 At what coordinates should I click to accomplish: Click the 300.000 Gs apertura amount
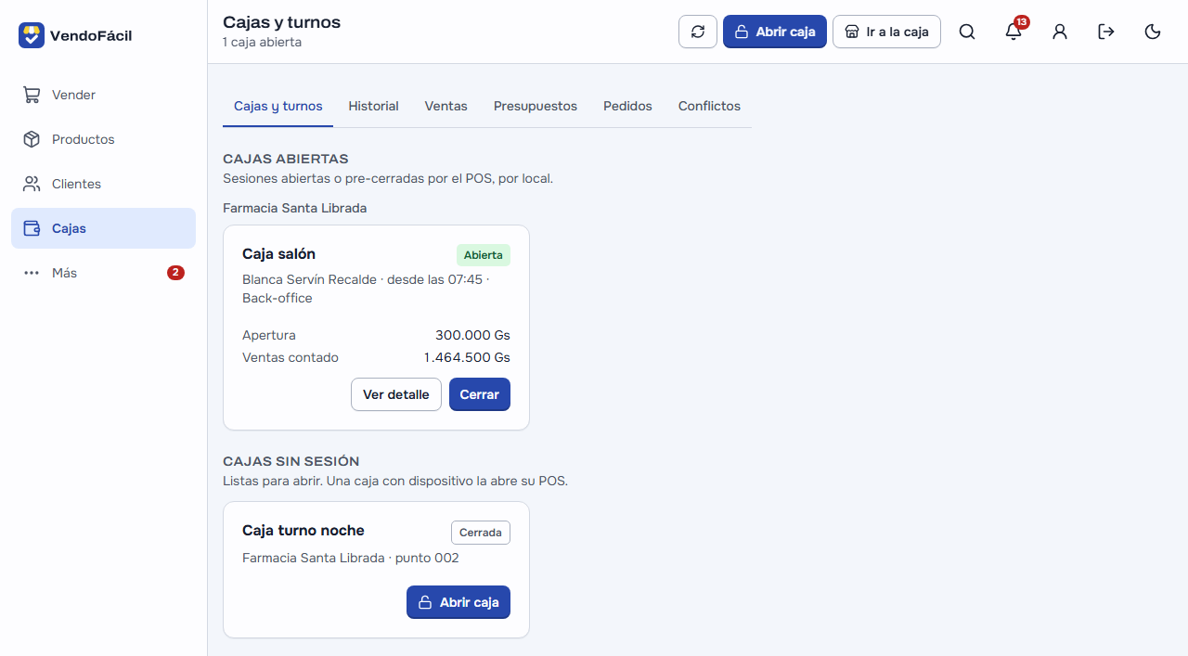[472, 335]
